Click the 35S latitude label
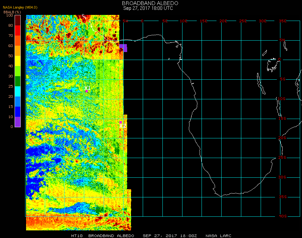The image size is (302, 238). pos(283,197)
